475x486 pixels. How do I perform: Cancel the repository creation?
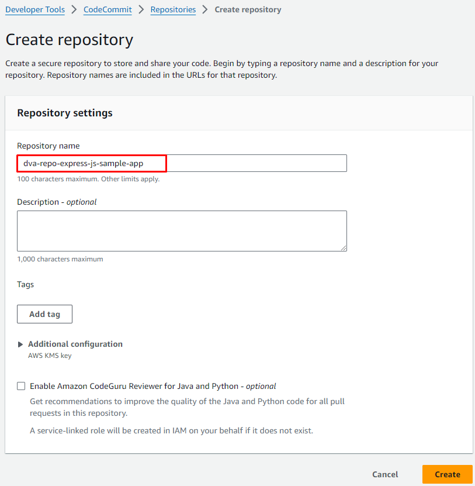(385, 474)
